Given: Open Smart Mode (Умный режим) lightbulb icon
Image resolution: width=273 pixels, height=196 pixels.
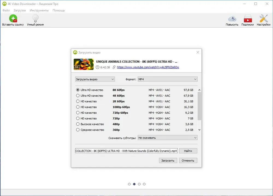Looking at the screenshot, I should (35, 19).
